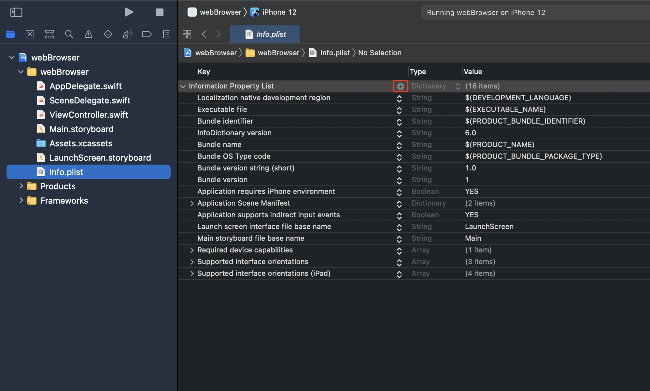
Task: Click the Key column header
Action: [x=204, y=72]
